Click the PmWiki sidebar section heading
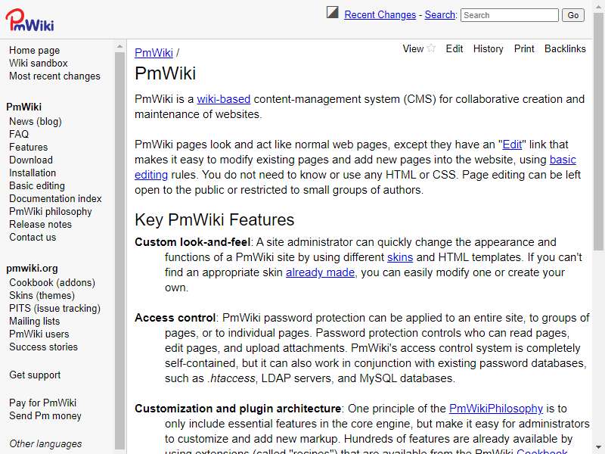Image resolution: width=605 pixels, height=454 pixels. tap(24, 107)
